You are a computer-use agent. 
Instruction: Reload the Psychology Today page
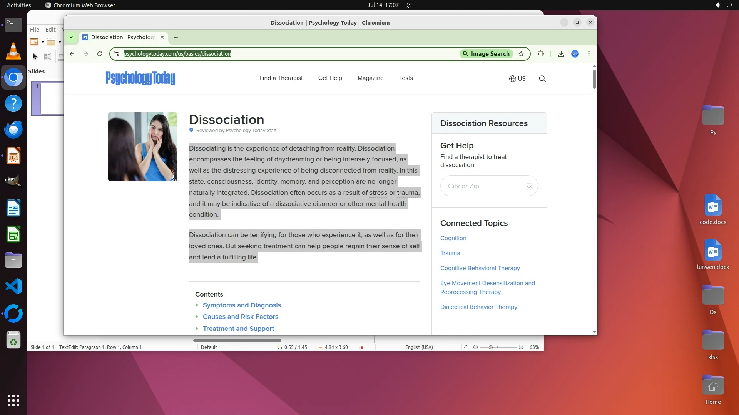coord(100,54)
